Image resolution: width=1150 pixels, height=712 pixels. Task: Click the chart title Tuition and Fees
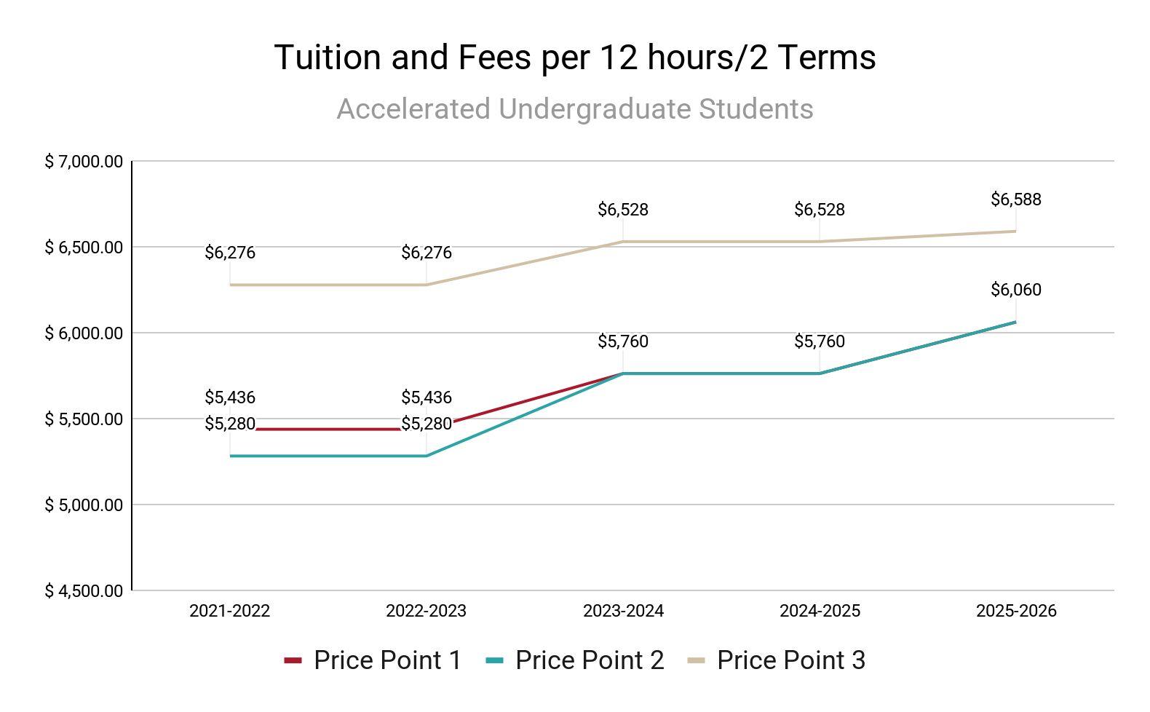click(x=574, y=57)
